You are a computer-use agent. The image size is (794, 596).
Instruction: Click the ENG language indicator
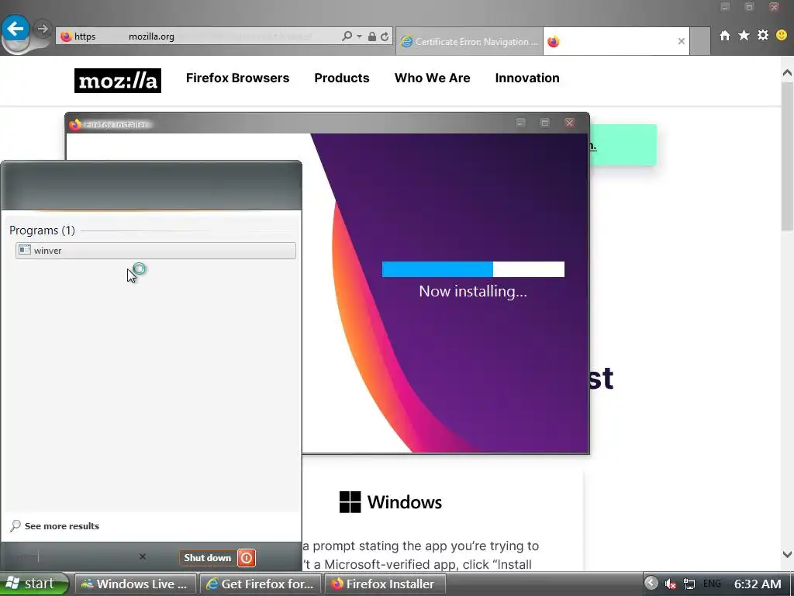(x=712, y=584)
